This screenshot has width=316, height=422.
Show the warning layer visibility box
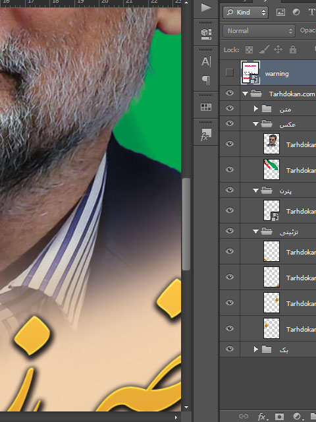[230, 73]
